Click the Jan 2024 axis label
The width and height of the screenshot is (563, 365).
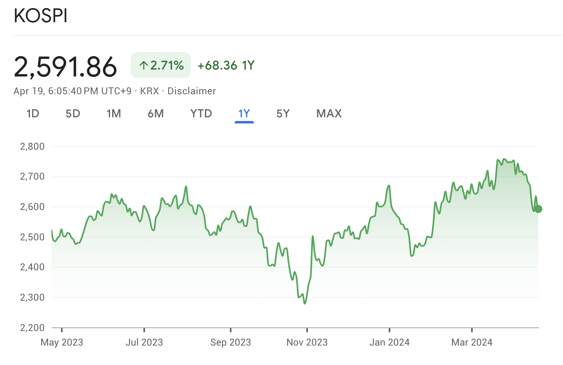point(389,342)
